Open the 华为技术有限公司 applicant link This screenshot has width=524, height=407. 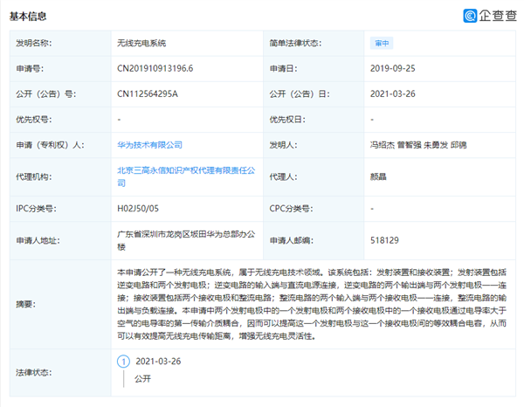(149, 143)
